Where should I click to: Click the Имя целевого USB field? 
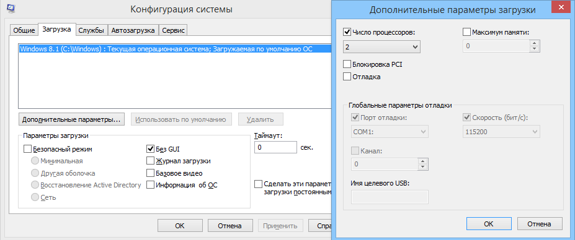click(390, 197)
